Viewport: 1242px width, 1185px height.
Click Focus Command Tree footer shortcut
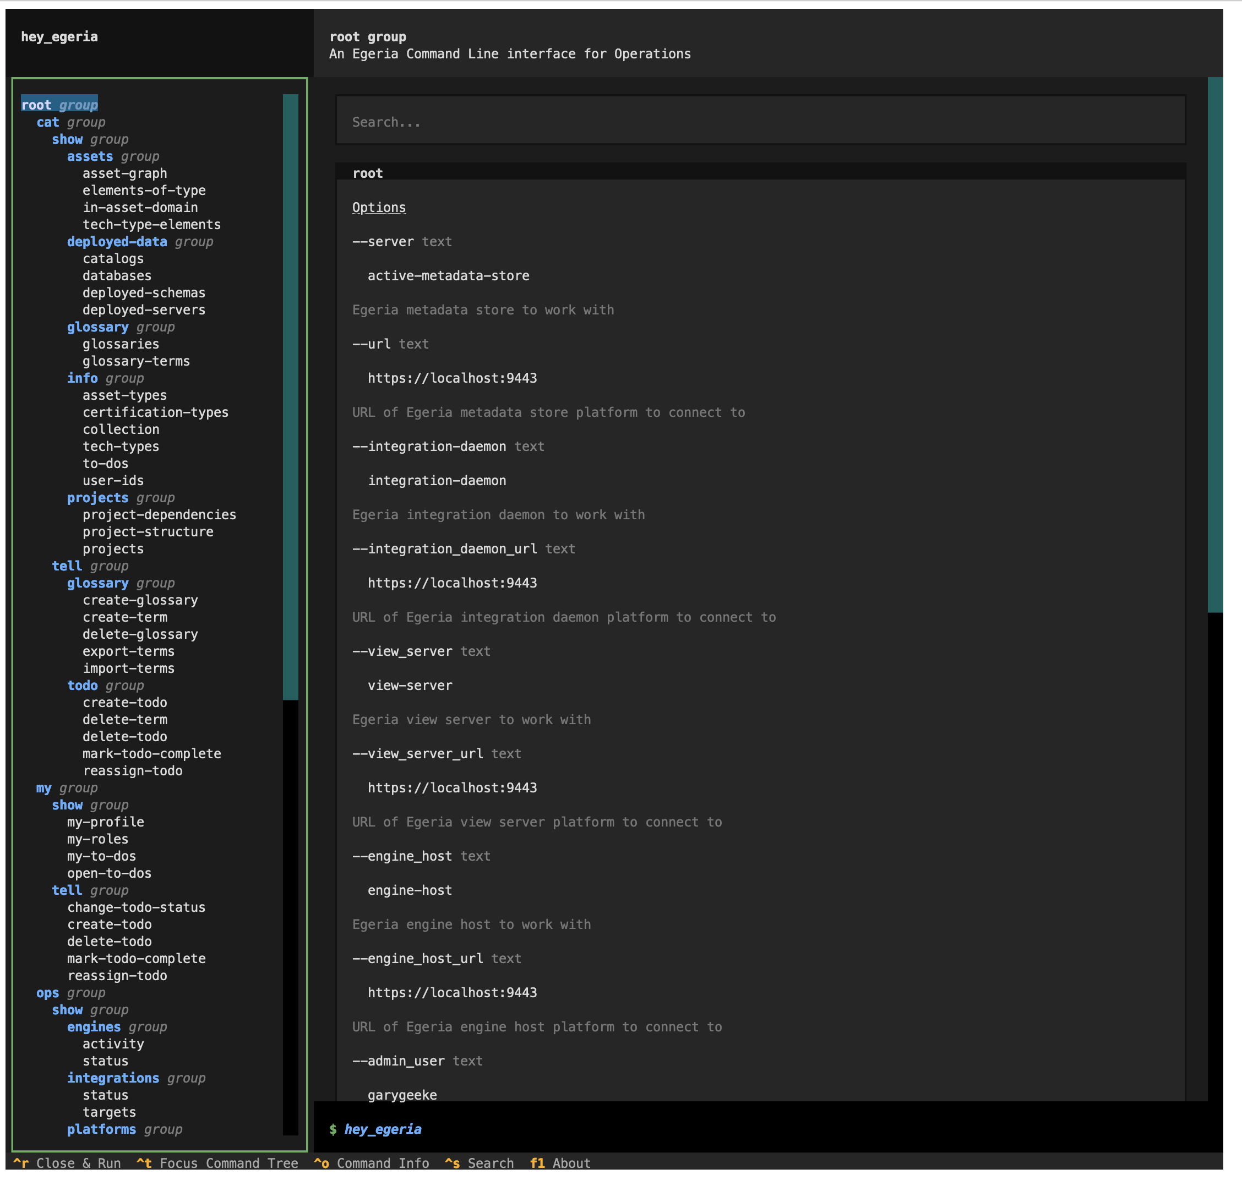click(x=217, y=1162)
